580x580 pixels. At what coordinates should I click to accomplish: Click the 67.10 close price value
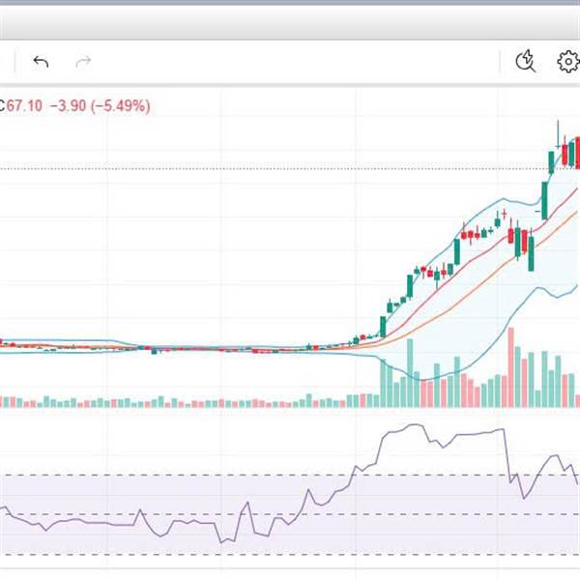(24, 105)
